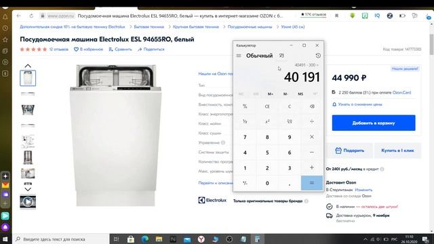Click the green download arrow icon

pyautogui.click(x=352, y=16)
